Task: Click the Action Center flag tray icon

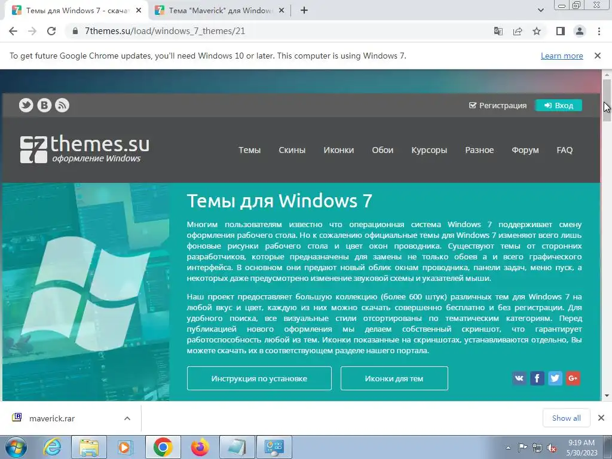Action: coord(522,448)
